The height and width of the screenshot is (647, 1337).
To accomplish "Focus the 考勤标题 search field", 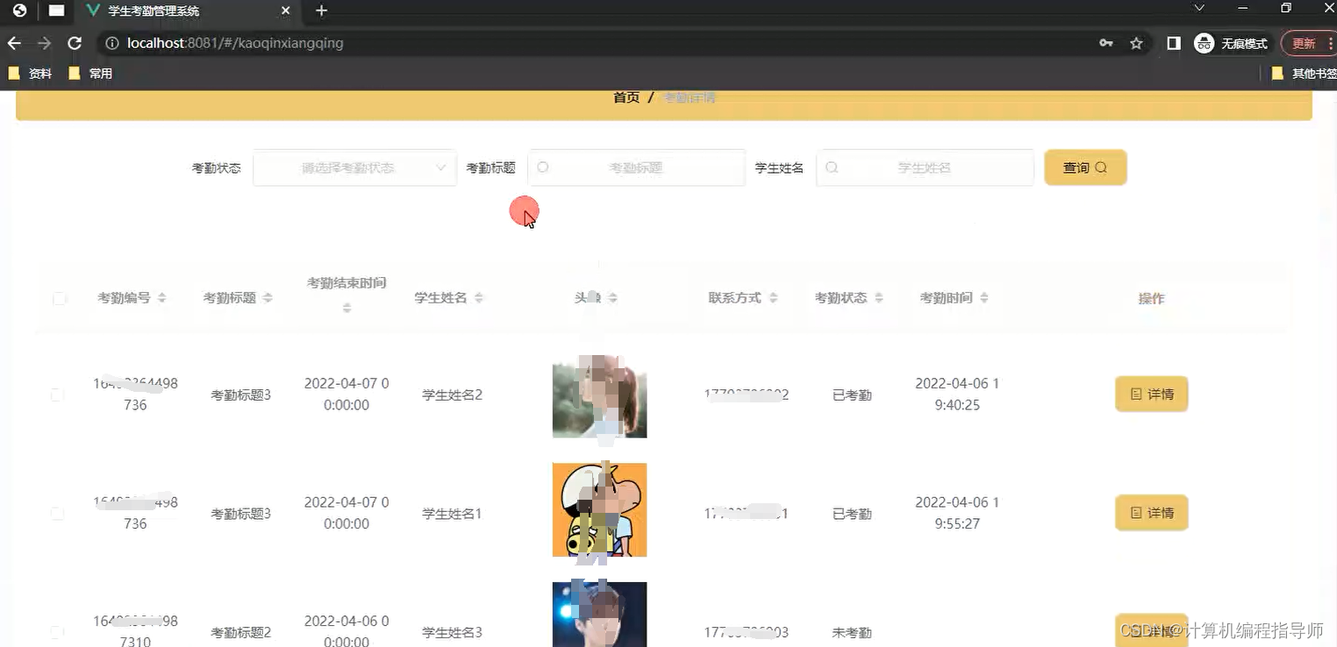I will (636, 167).
